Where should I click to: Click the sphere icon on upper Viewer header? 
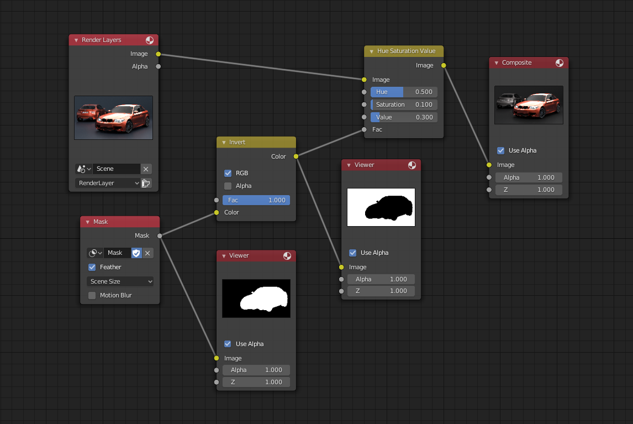[x=412, y=165]
